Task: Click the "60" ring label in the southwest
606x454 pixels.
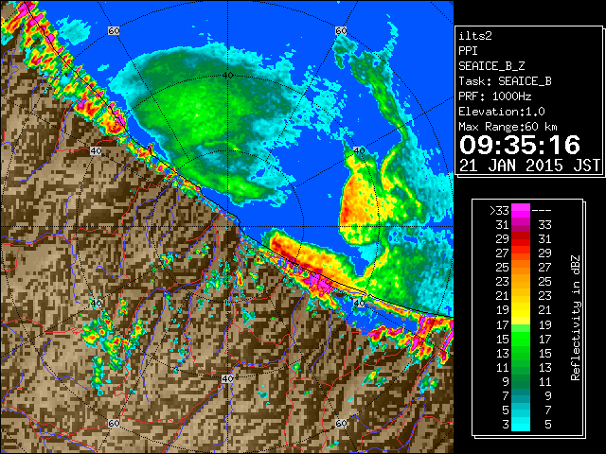Action: [114, 423]
